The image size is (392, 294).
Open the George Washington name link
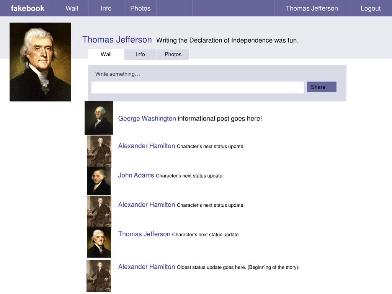tap(147, 119)
